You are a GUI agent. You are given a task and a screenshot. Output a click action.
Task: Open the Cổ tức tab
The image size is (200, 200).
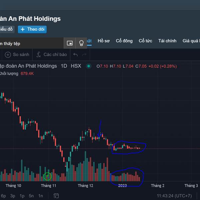point(145,41)
